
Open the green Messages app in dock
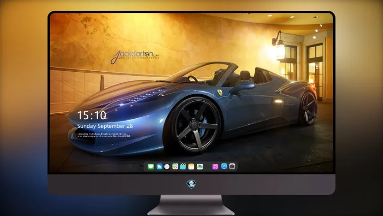tap(151, 166)
